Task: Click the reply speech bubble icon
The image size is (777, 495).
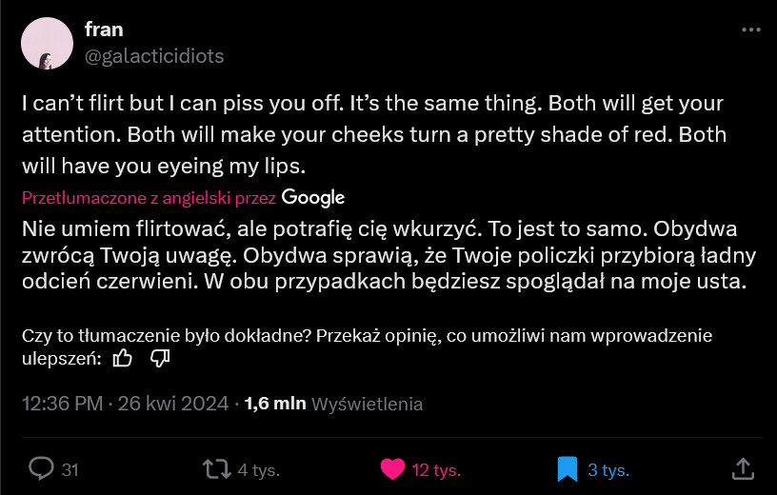Action: (41, 468)
